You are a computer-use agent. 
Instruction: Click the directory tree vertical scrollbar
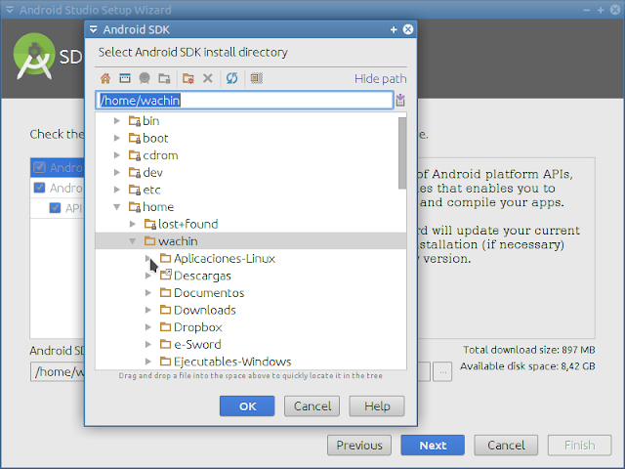tap(402, 153)
